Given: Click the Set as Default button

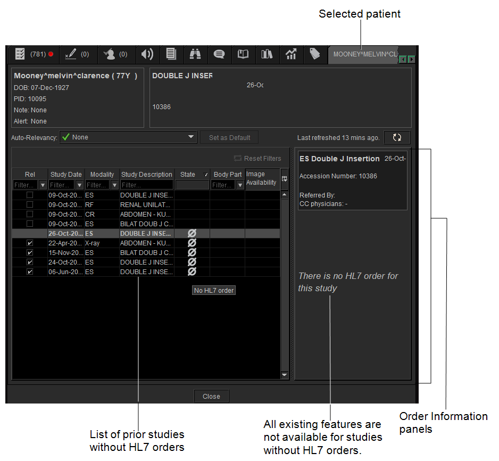Looking at the screenshot, I should pos(229,137).
